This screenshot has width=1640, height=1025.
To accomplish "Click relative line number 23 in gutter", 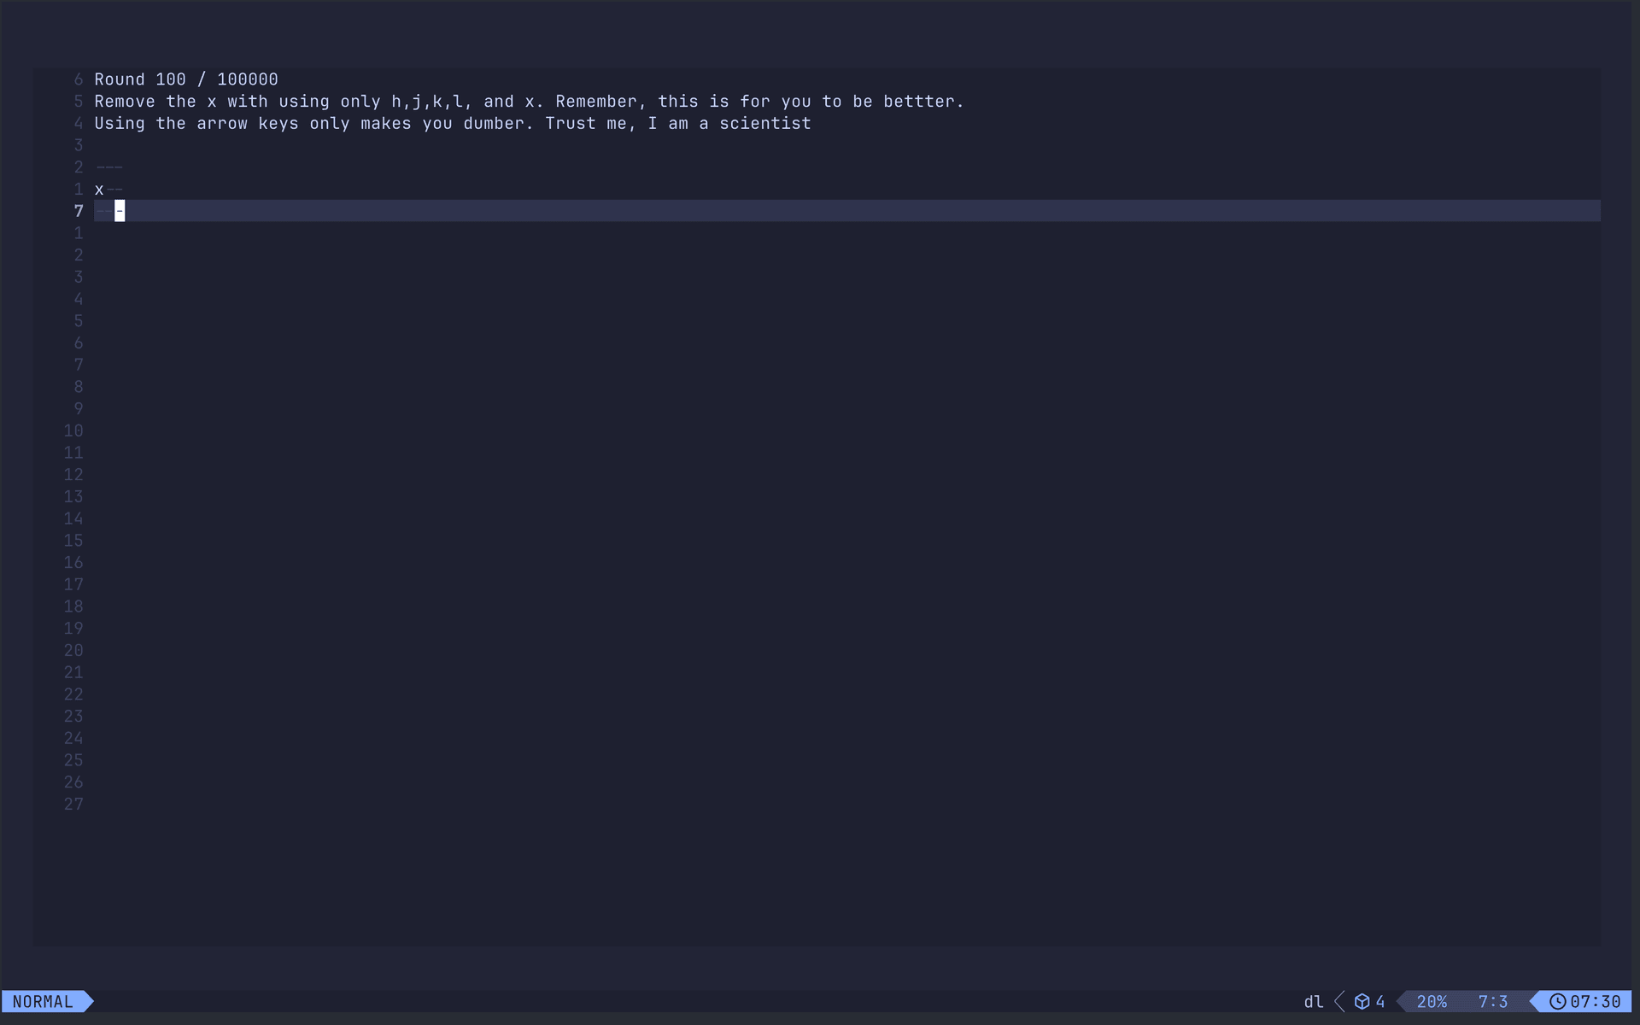I will 73,717.
